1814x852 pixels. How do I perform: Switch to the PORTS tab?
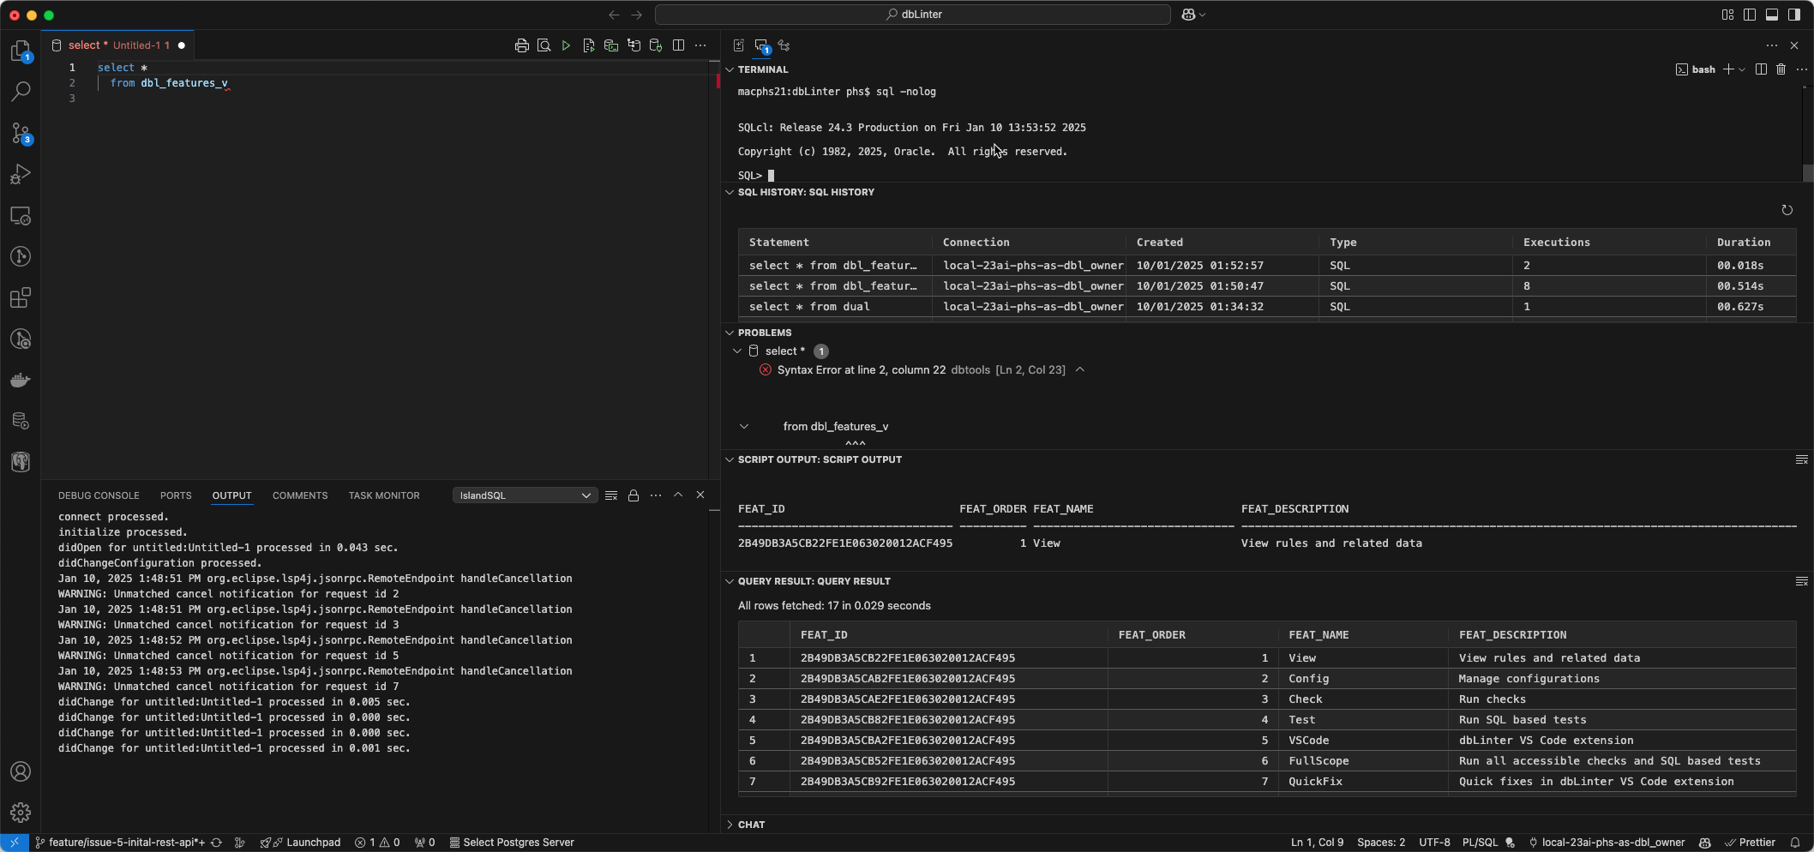176,495
